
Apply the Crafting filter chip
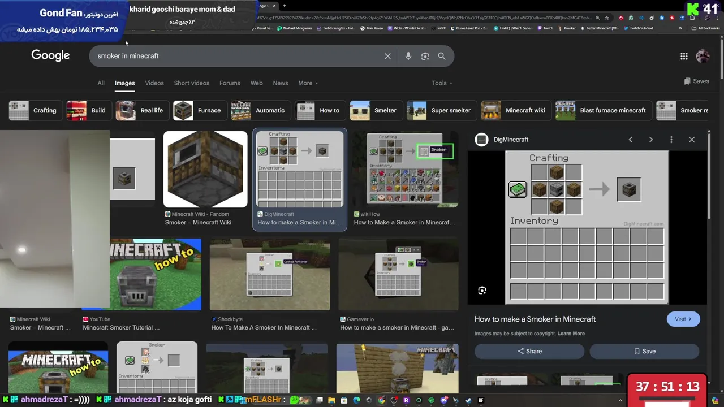coord(35,111)
